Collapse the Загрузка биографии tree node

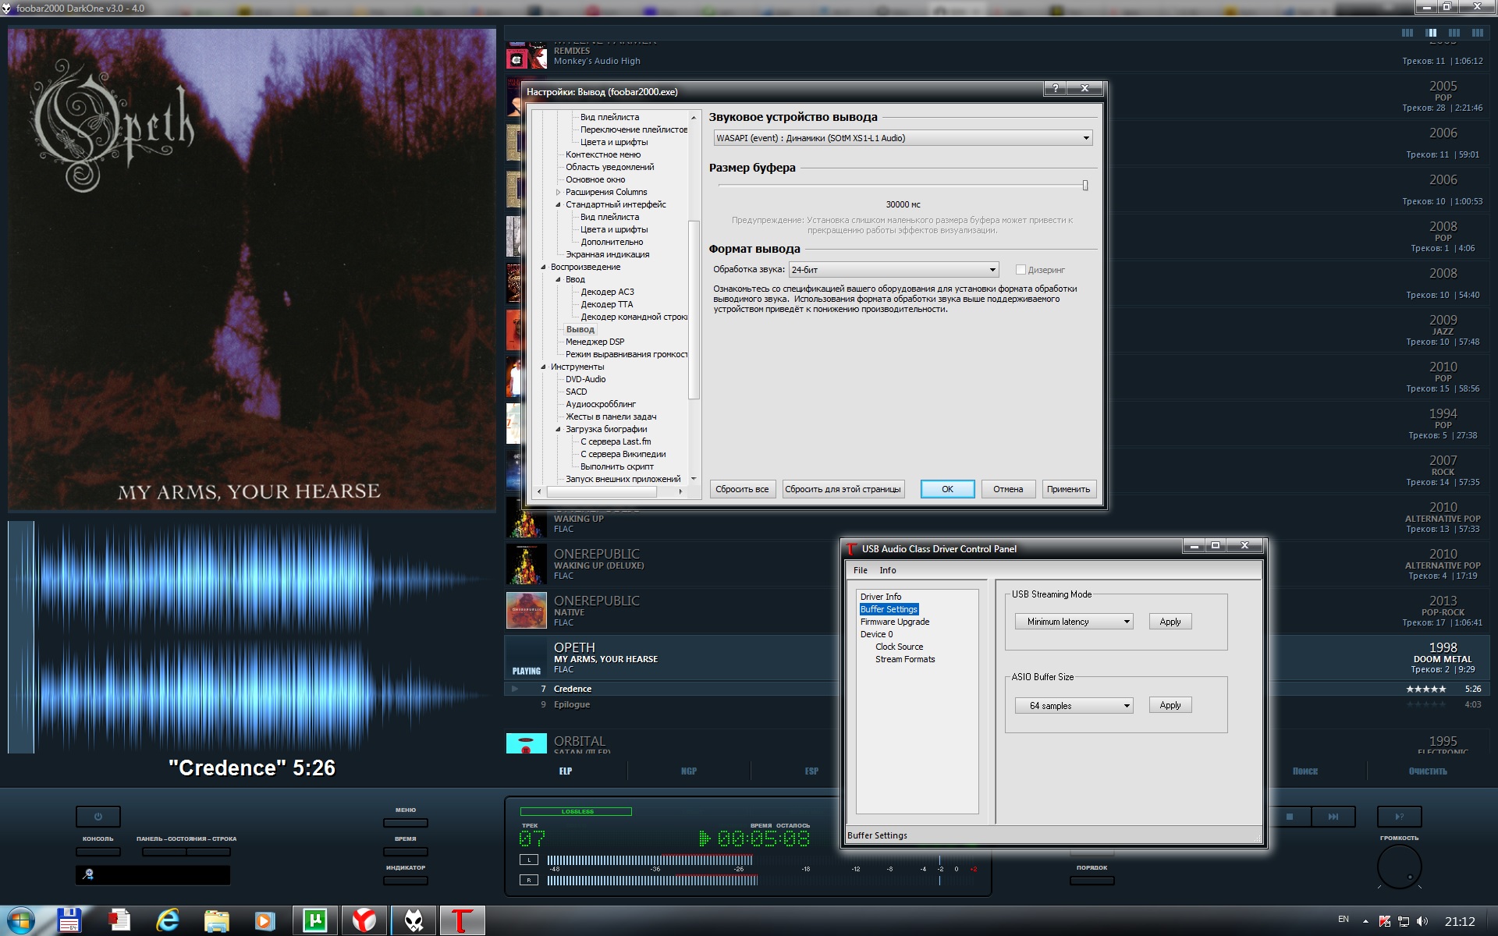point(558,429)
